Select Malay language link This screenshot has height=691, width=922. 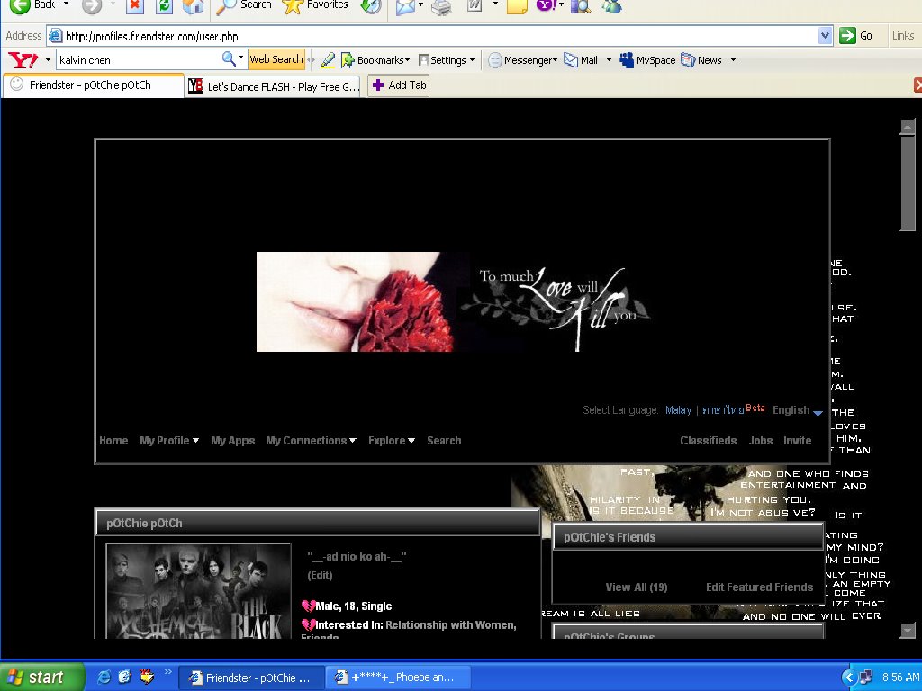678,410
